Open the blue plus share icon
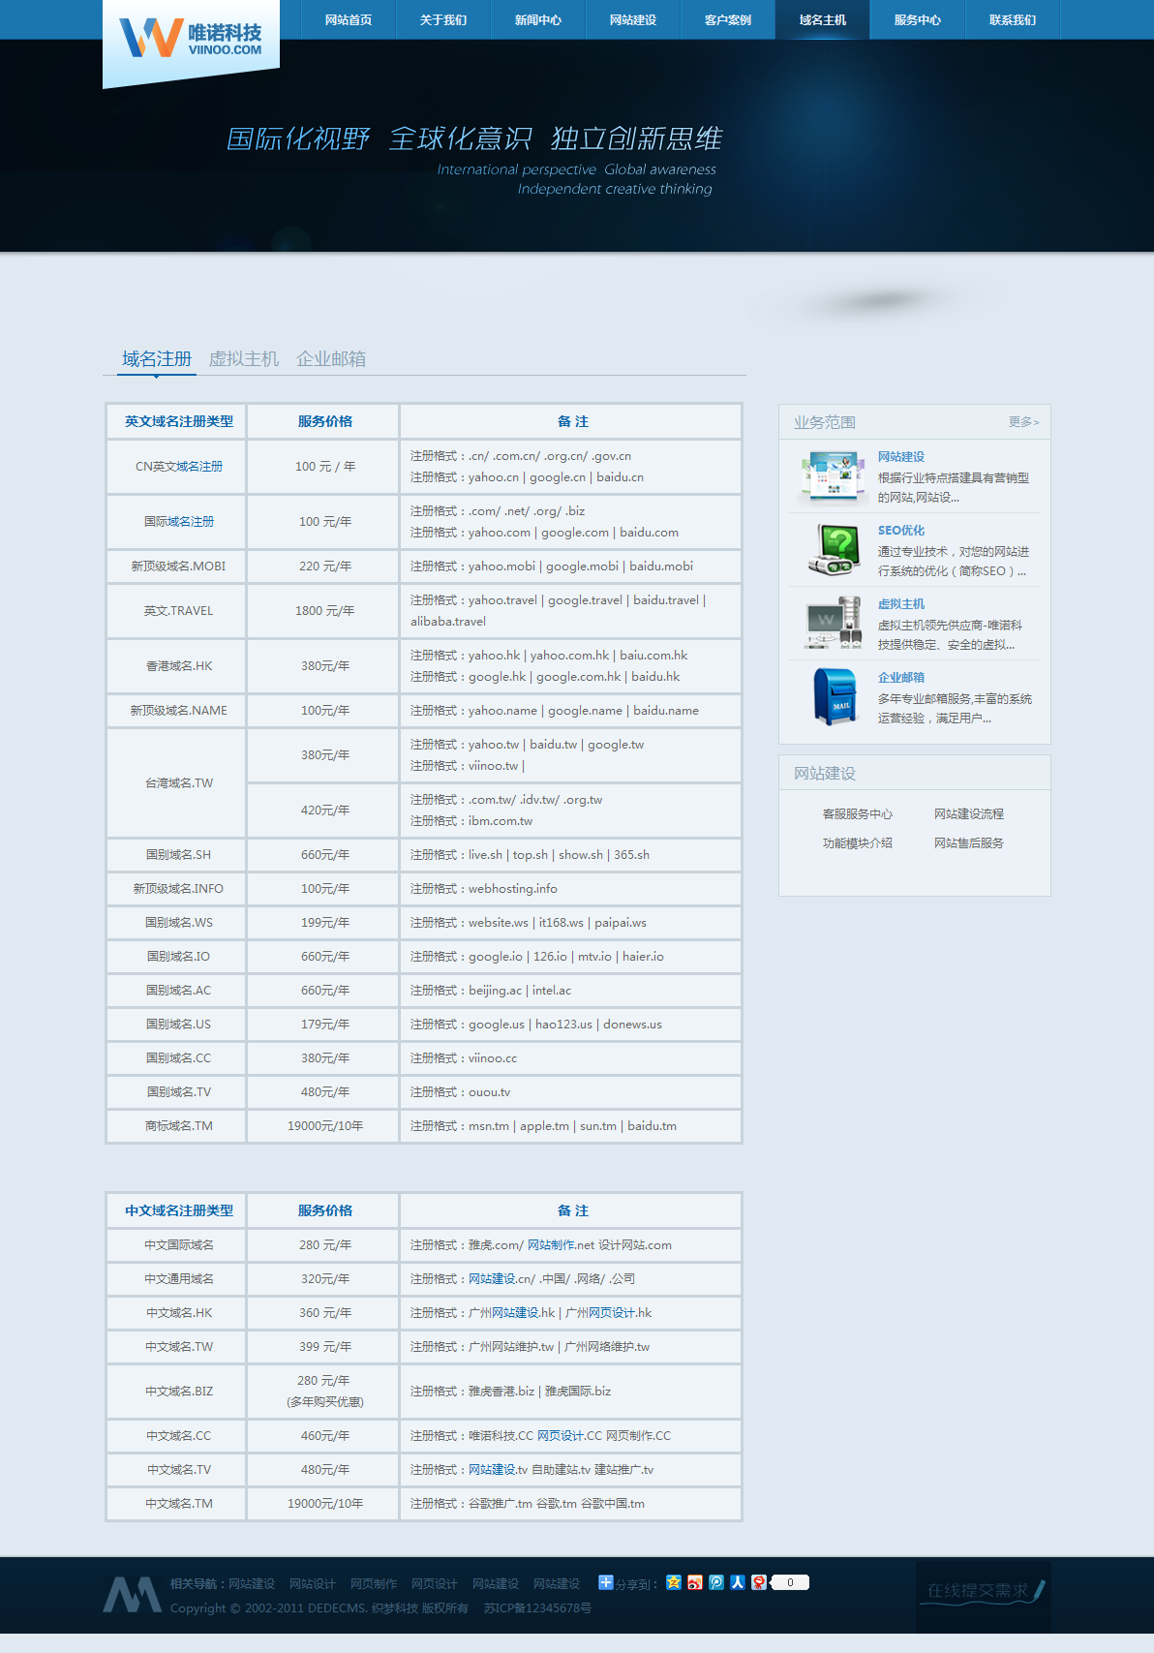This screenshot has width=1154, height=1653. 606,1582
